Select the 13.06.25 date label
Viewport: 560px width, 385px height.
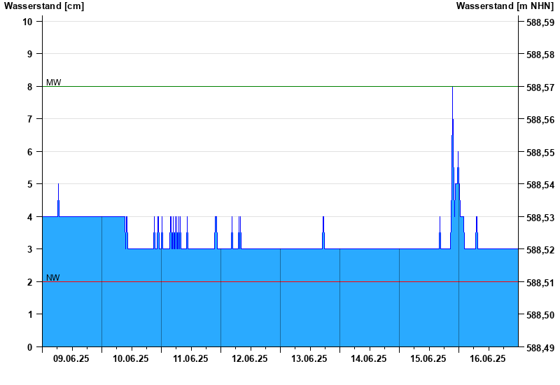309,358
